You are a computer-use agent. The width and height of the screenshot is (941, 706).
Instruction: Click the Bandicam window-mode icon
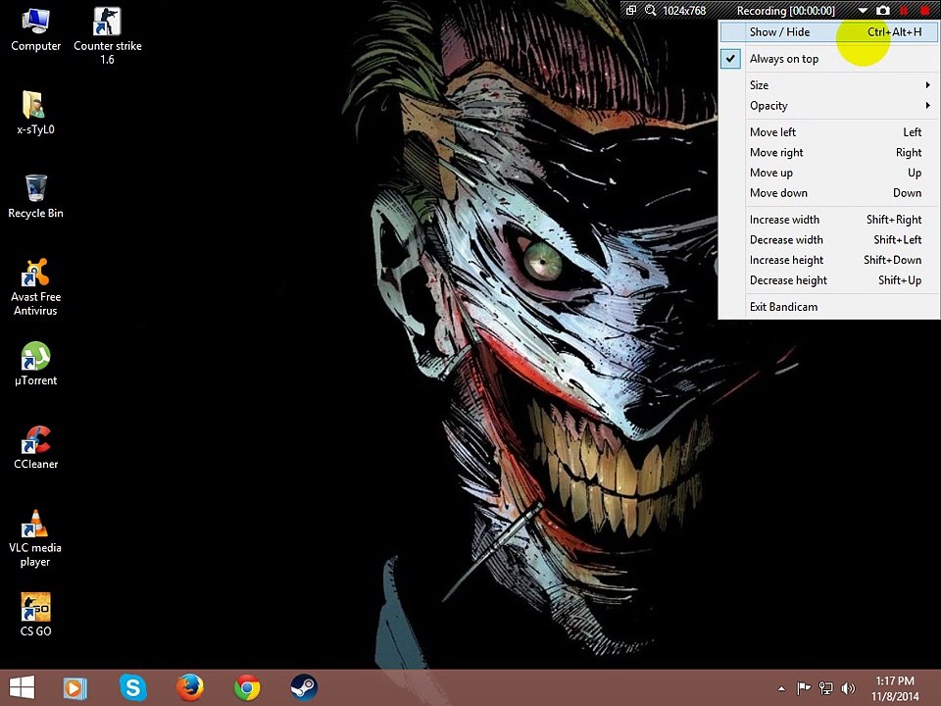point(630,10)
